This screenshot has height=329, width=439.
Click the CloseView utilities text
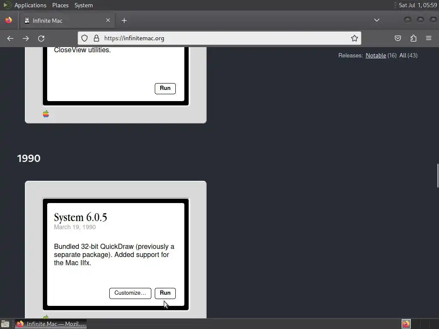tap(82, 50)
